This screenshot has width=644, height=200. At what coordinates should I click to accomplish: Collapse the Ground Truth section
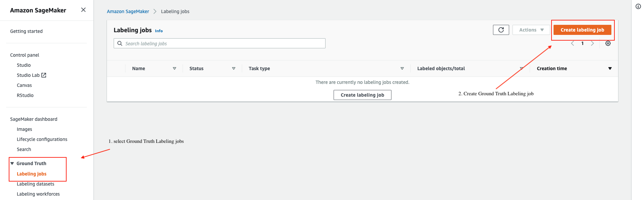click(x=12, y=163)
